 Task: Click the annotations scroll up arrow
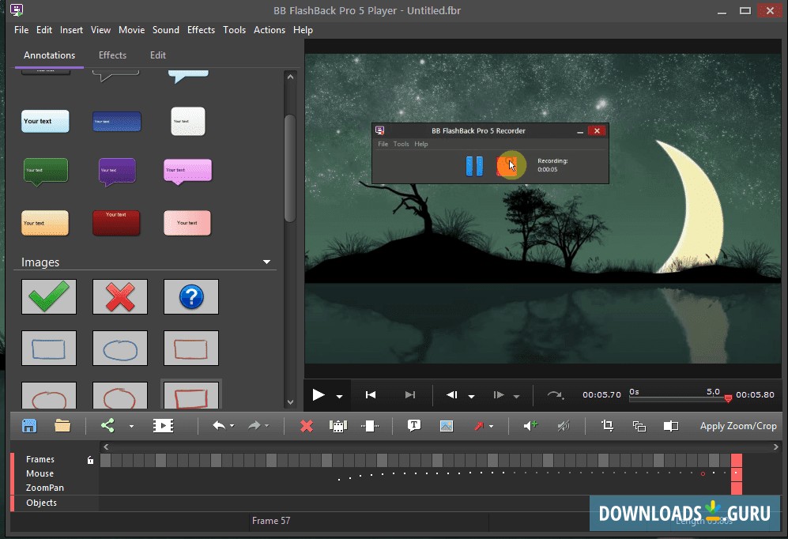[290, 77]
